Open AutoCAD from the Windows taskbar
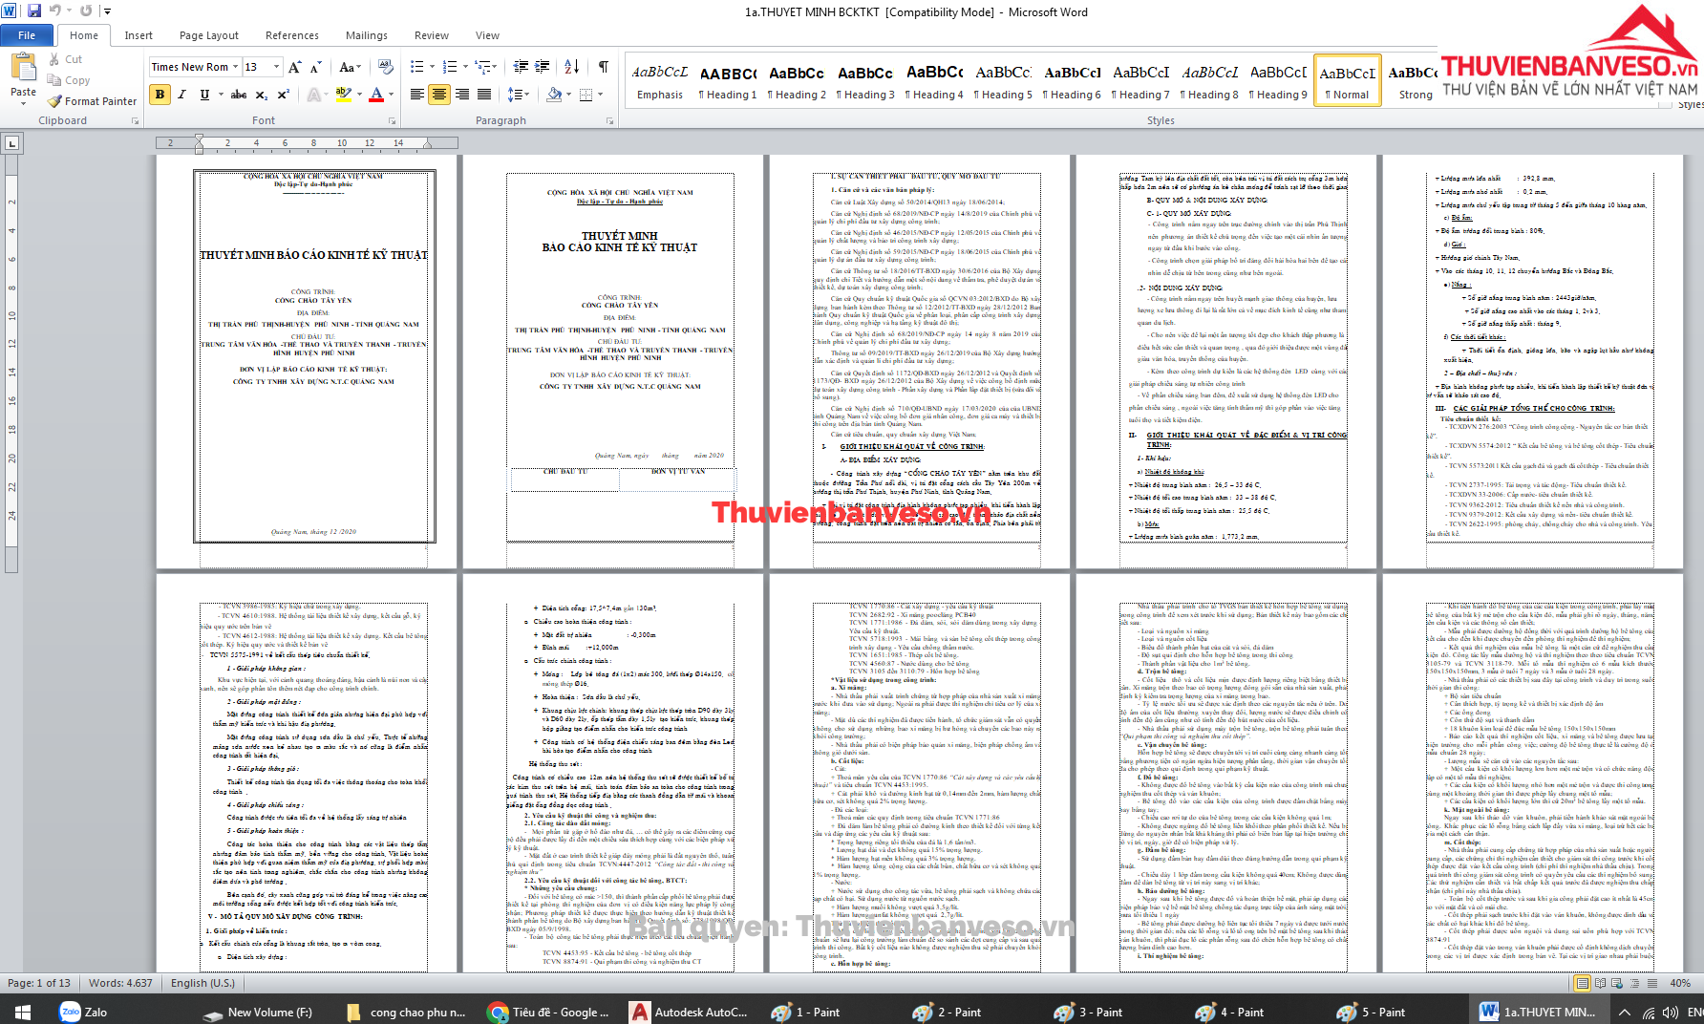 [688, 1012]
